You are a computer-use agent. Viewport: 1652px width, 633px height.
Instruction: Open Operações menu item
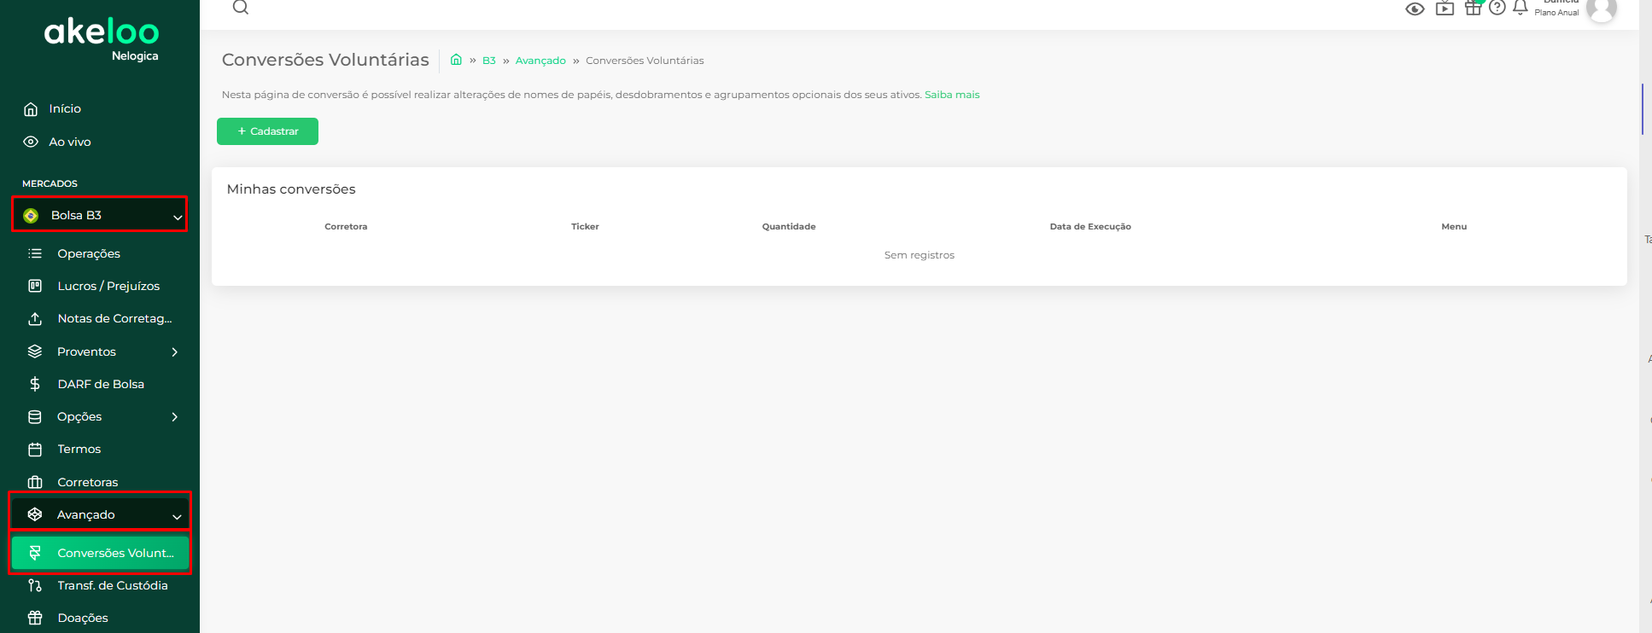click(89, 253)
